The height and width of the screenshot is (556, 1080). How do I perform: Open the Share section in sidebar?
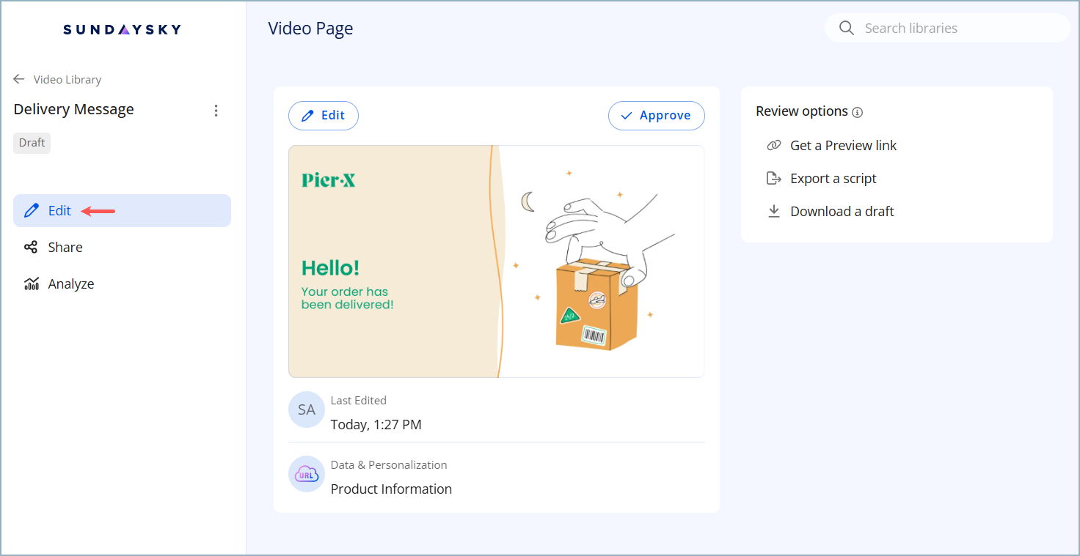point(65,248)
